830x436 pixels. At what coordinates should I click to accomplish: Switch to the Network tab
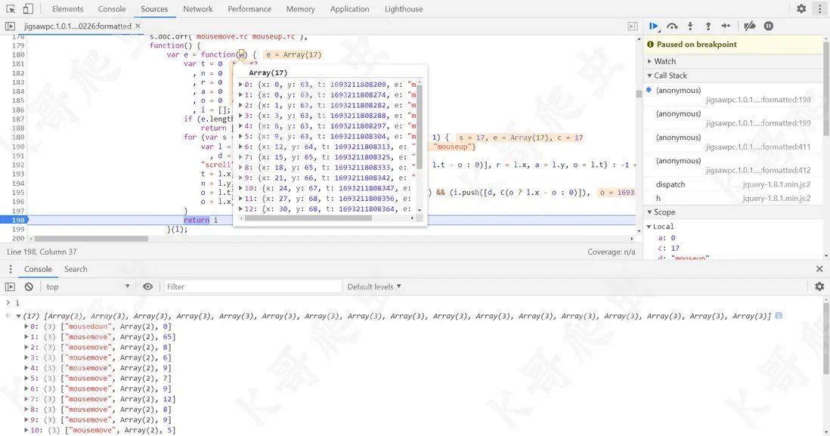(197, 9)
